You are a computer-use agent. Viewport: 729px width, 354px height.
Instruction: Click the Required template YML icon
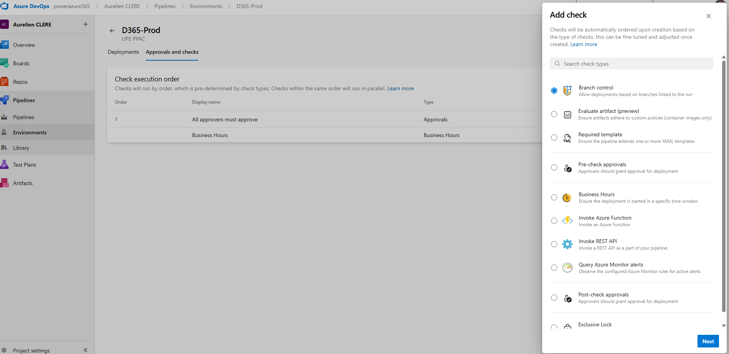568,138
